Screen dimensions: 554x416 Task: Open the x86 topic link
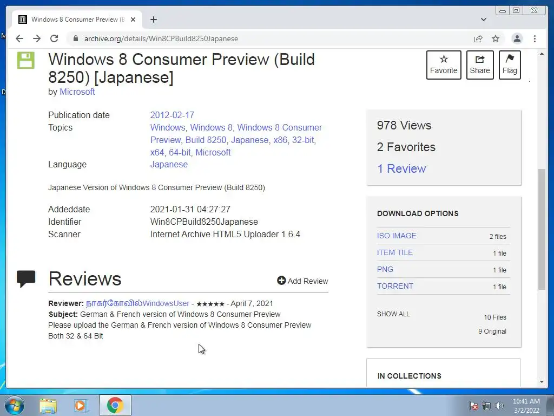click(280, 140)
